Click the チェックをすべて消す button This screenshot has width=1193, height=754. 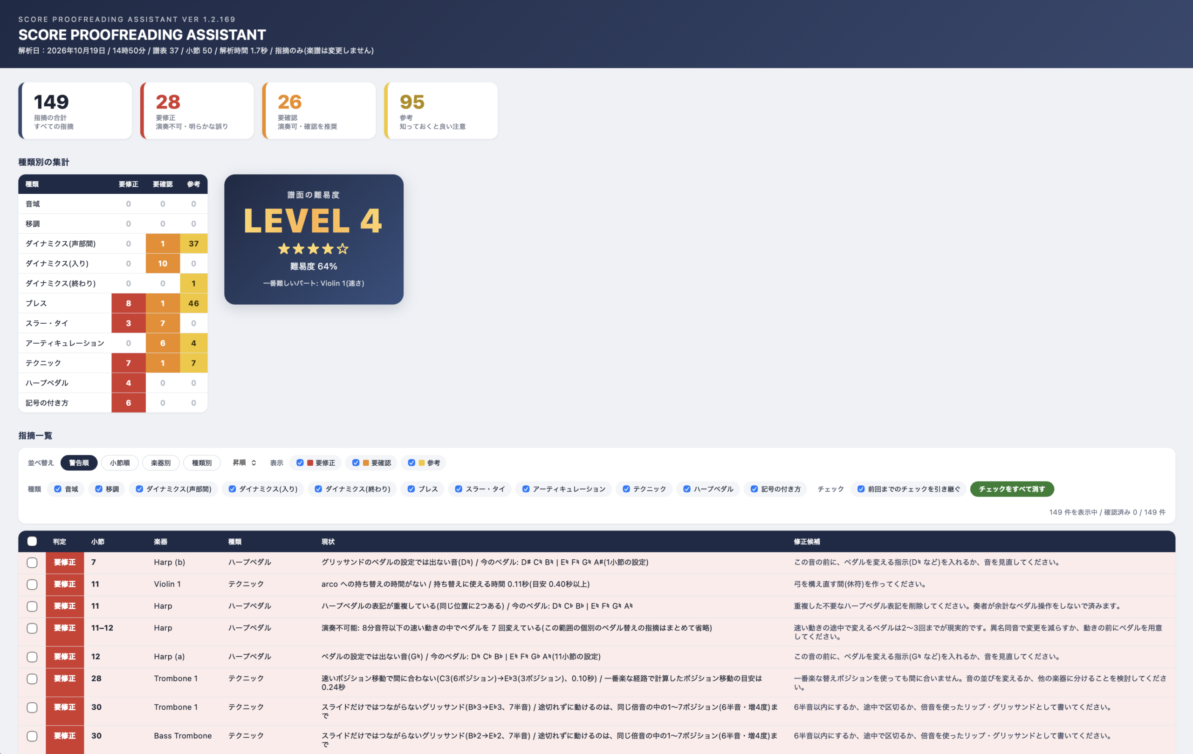(1012, 489)
